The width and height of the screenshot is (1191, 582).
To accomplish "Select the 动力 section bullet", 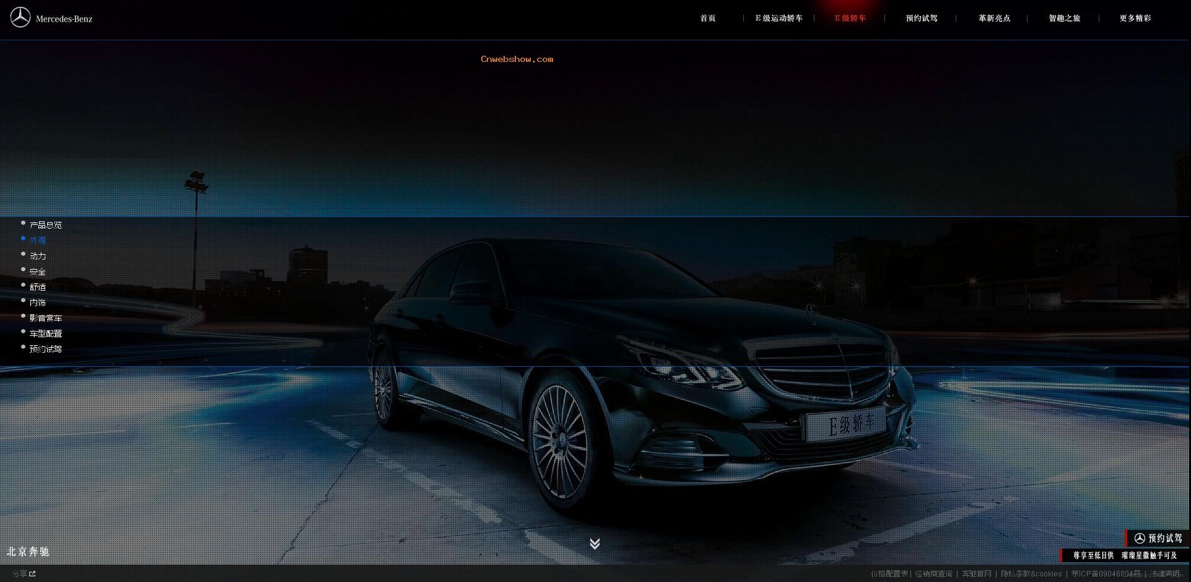I will 37,256.
